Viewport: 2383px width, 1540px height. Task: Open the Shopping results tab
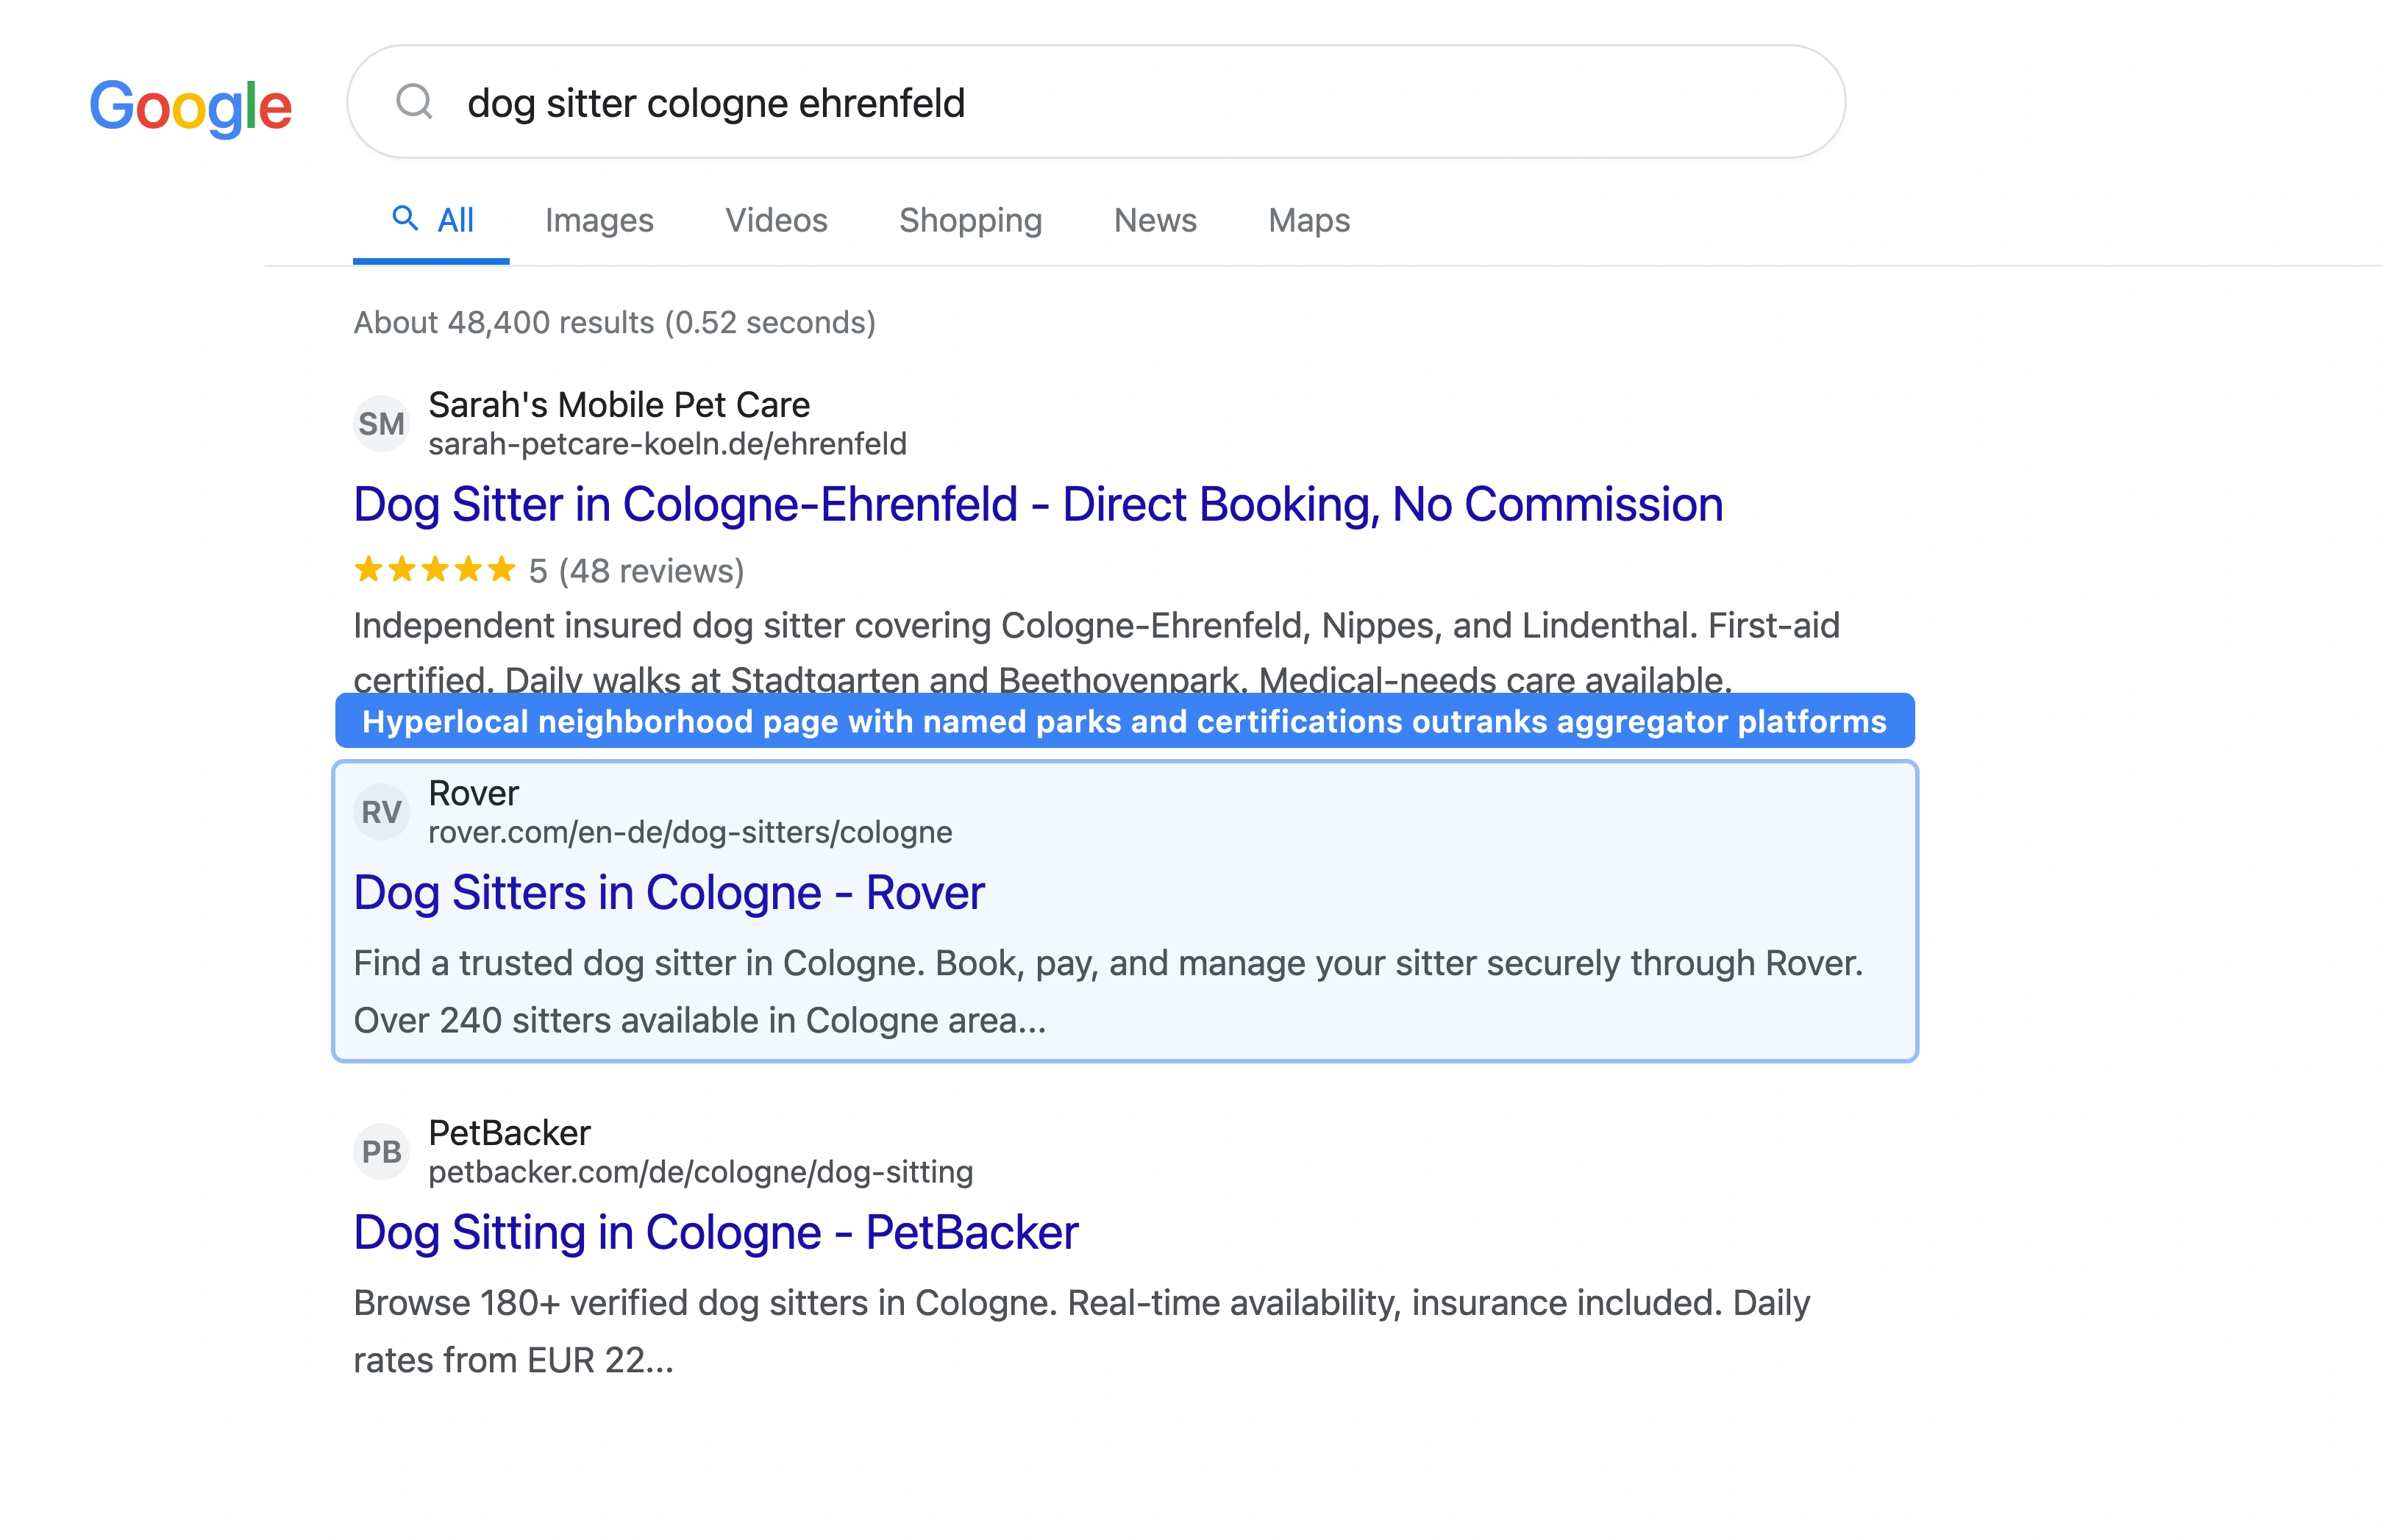(x=970, y=220)
